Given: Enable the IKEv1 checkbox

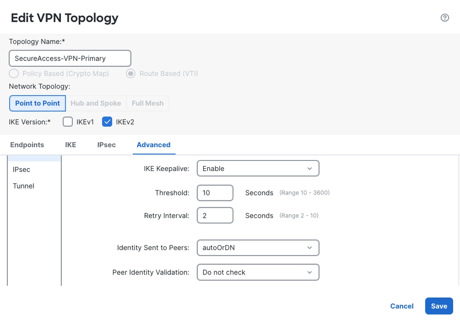Looking at the screenshot, I should pyautogui.click(x=68, y=122).
